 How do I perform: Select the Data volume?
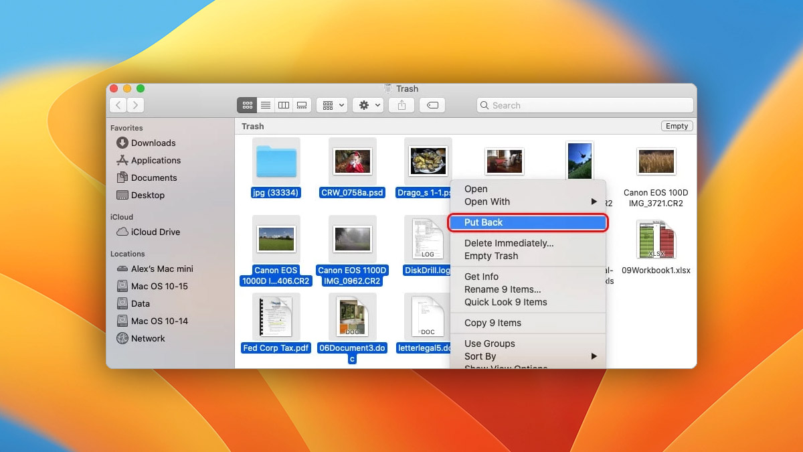[133, 303]
